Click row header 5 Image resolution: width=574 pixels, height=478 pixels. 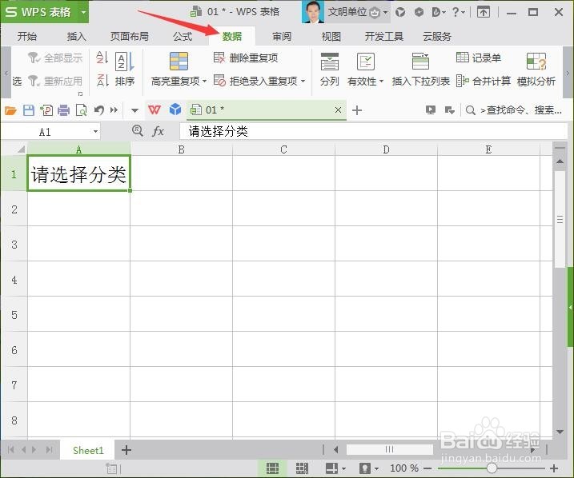(14, 315)
